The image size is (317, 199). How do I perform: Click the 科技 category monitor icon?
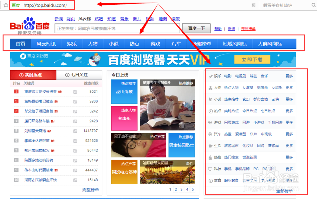click(210, 169)
